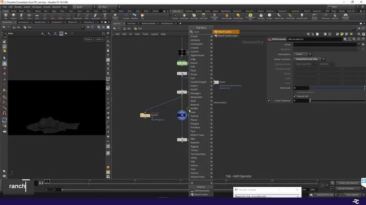Open the File menu
The image size is (366, 205).
coord(5,7)
